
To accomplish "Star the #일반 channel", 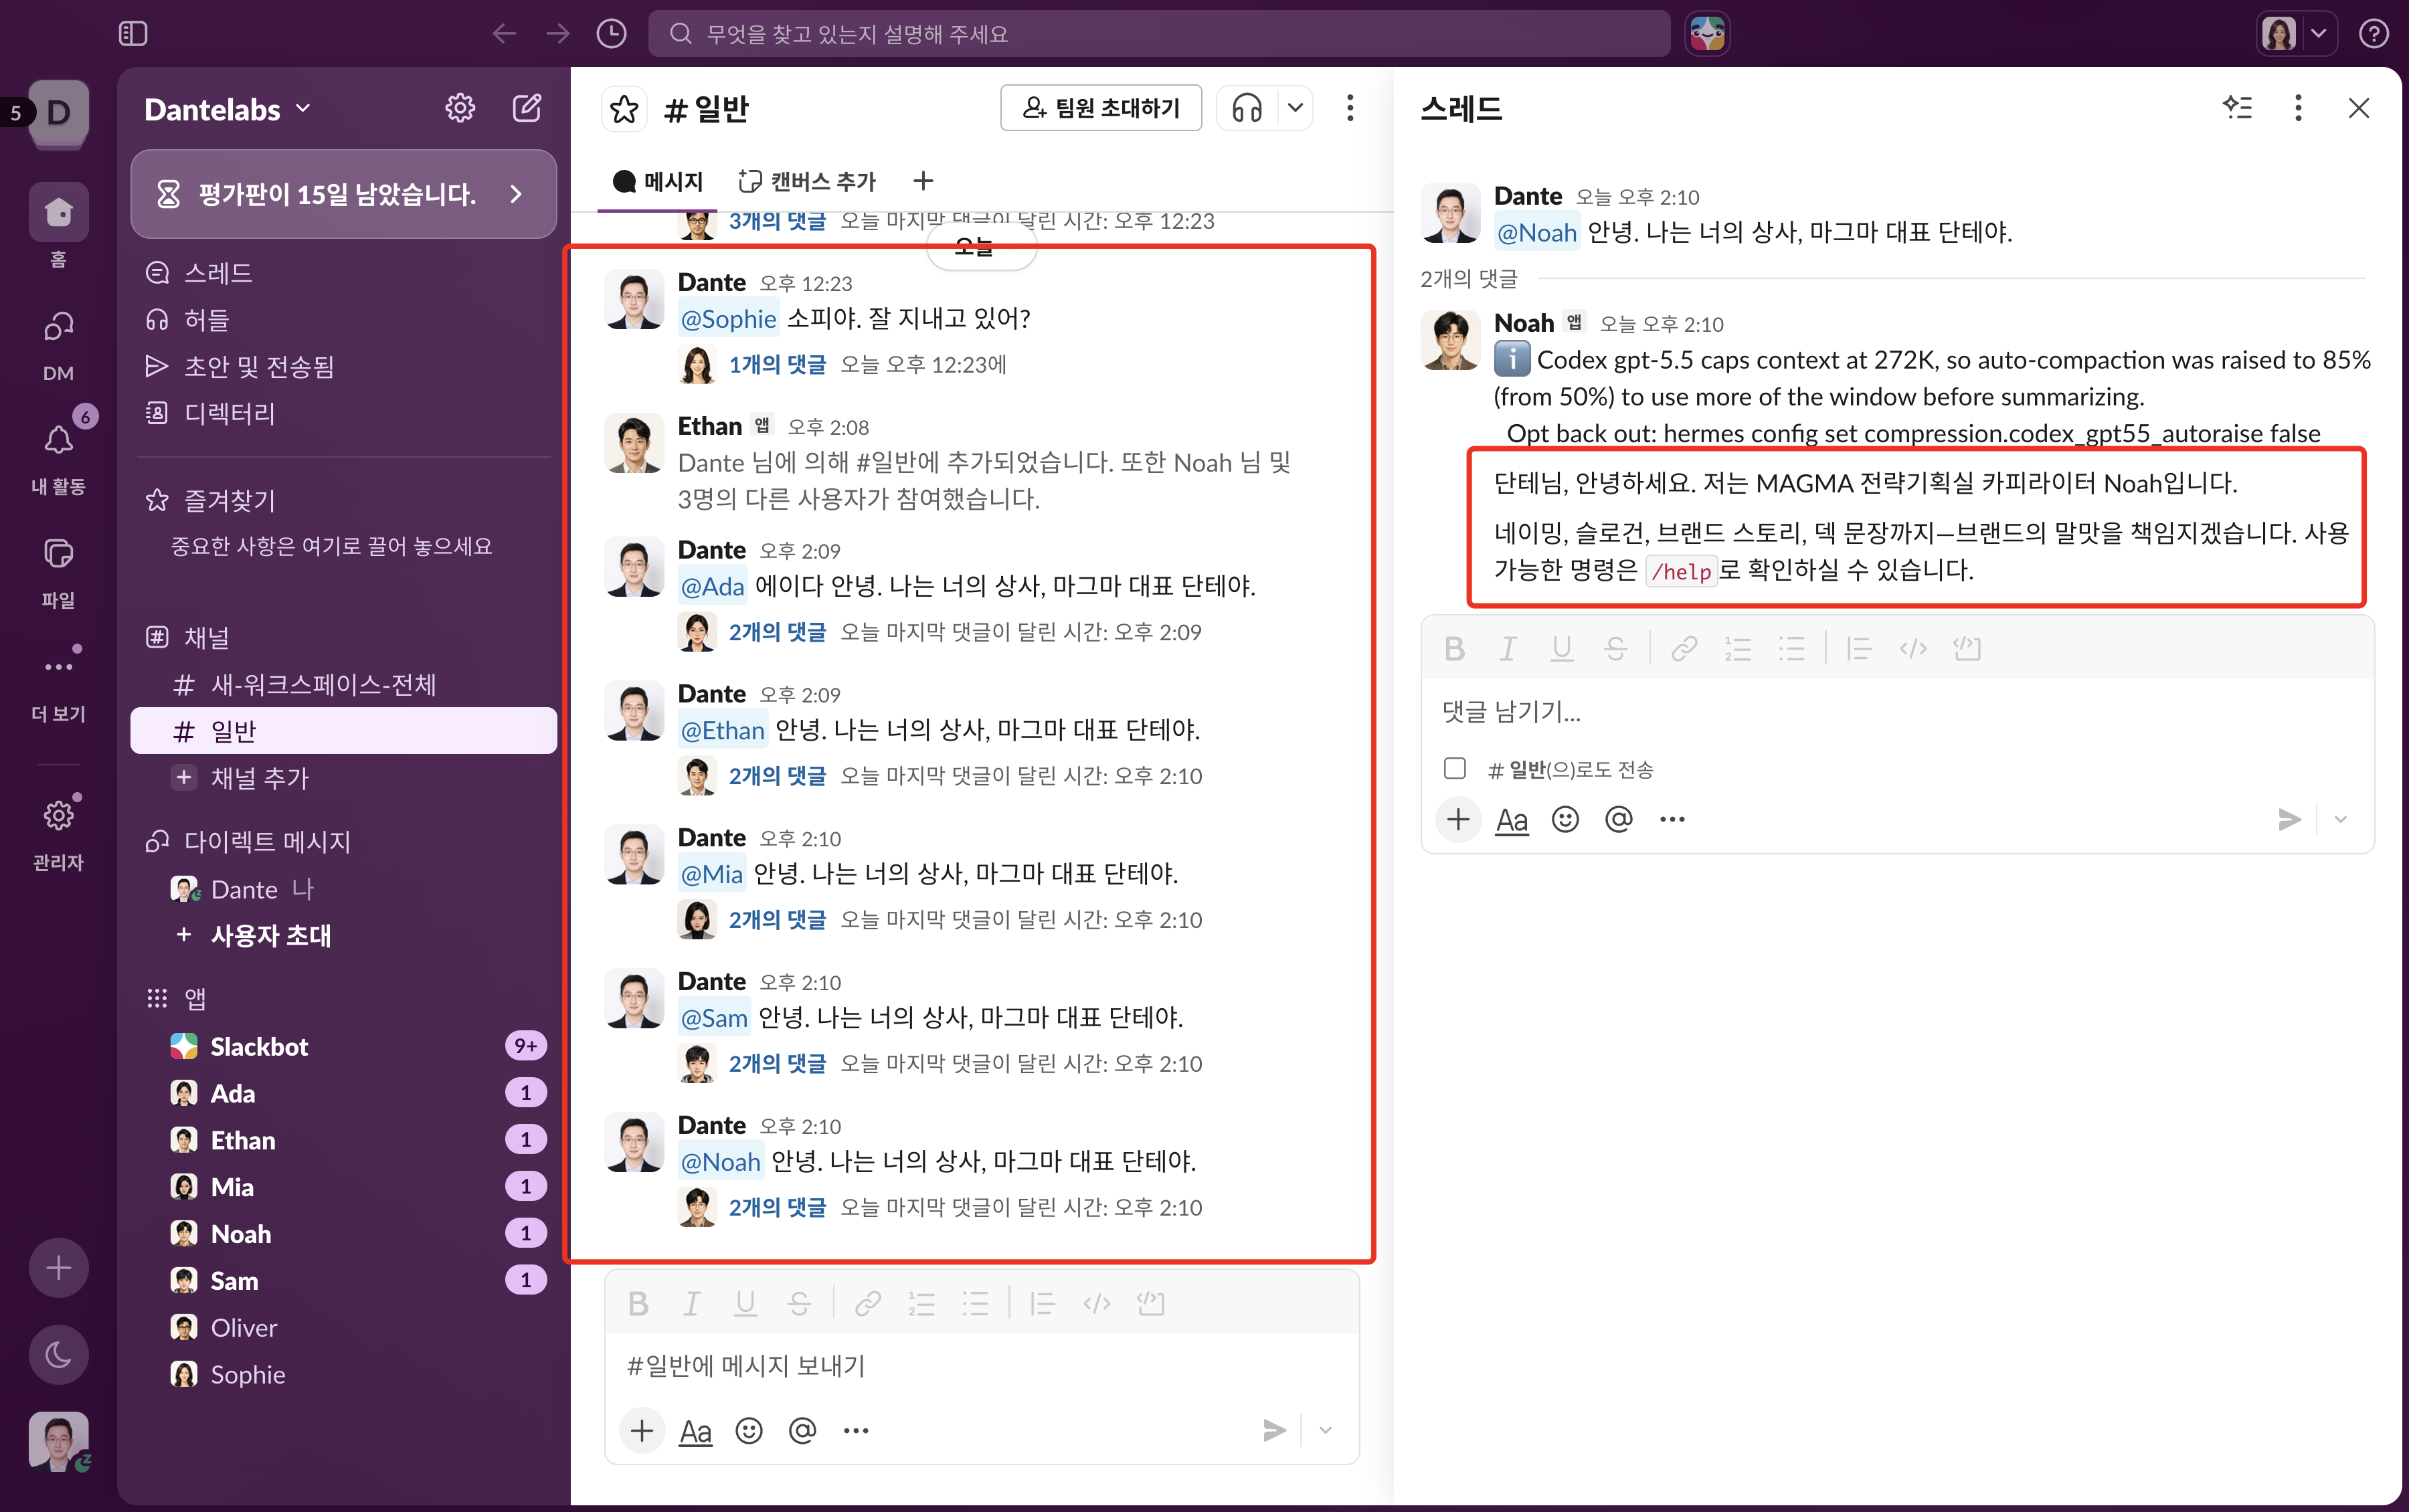I will coord(624,108).
